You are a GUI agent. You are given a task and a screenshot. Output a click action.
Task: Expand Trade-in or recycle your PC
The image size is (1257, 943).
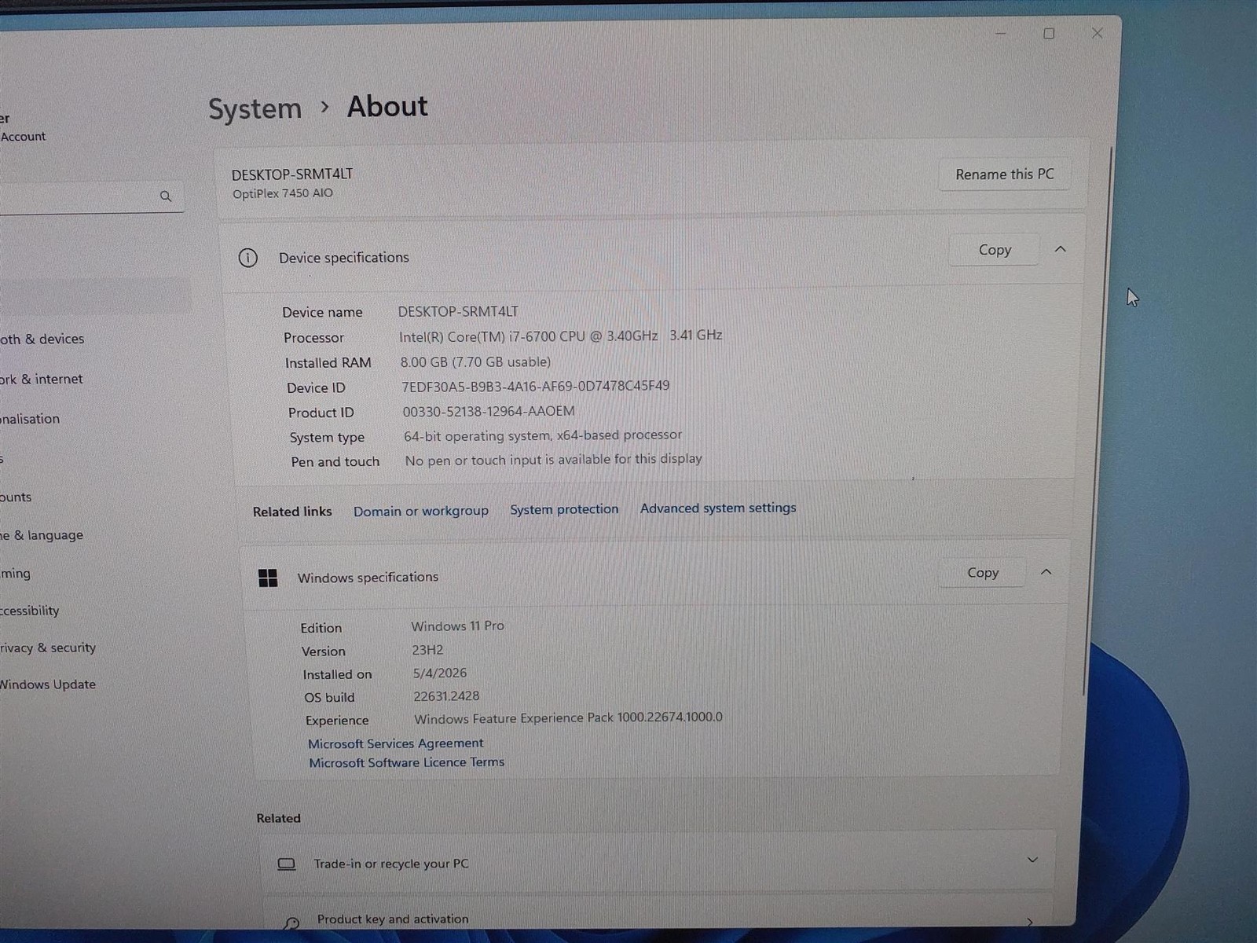tap(1032, 860)
